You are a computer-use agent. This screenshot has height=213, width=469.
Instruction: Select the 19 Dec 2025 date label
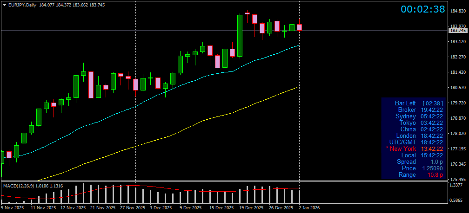(252, 208)
